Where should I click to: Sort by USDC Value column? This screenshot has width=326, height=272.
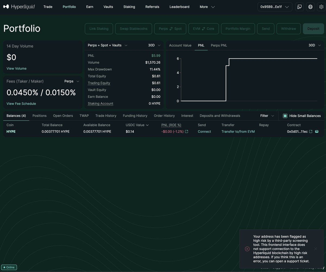pos(137,125)
